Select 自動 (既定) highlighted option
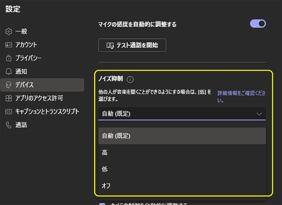Image resolution: width=282 pixels, height=205 pixels. click(182, 136)
